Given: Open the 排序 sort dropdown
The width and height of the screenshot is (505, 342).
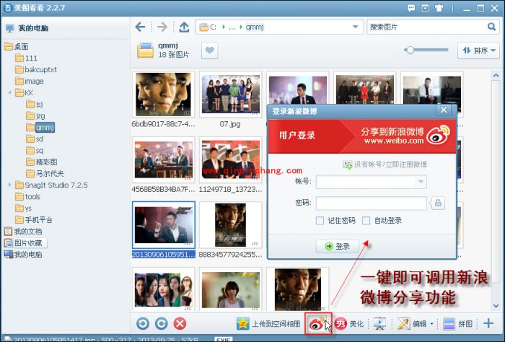Looking at the screenshot, I should tap(478, 51).
